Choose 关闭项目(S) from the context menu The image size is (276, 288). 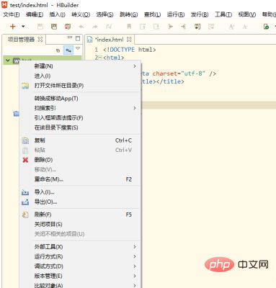pyautogui.click(x=80, y=225)
